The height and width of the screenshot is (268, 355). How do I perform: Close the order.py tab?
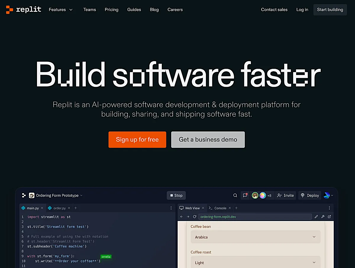[x=69, y=208]
